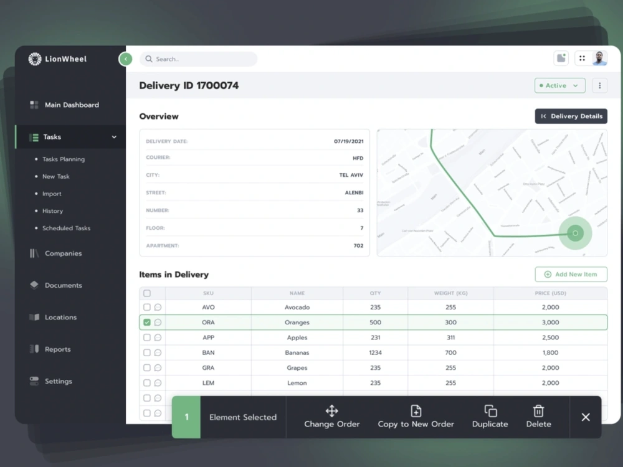Check the Avocado row checkbox
The height and width of the screenshot is (467, 623).
(x=147, y=308)
